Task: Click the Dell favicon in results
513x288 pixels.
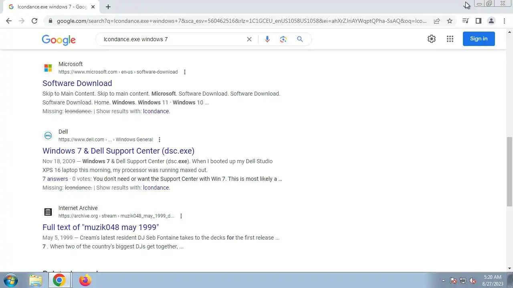Action: tap(48, 136)
